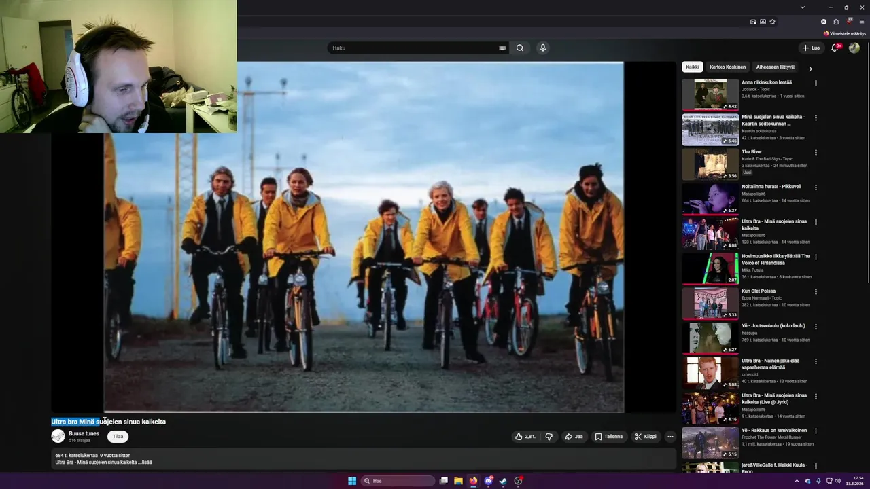The height and width of the screenshot is (489, 870).
Task: Open options menu for Anna riikinkukon lentää
Action: (816, 83)
